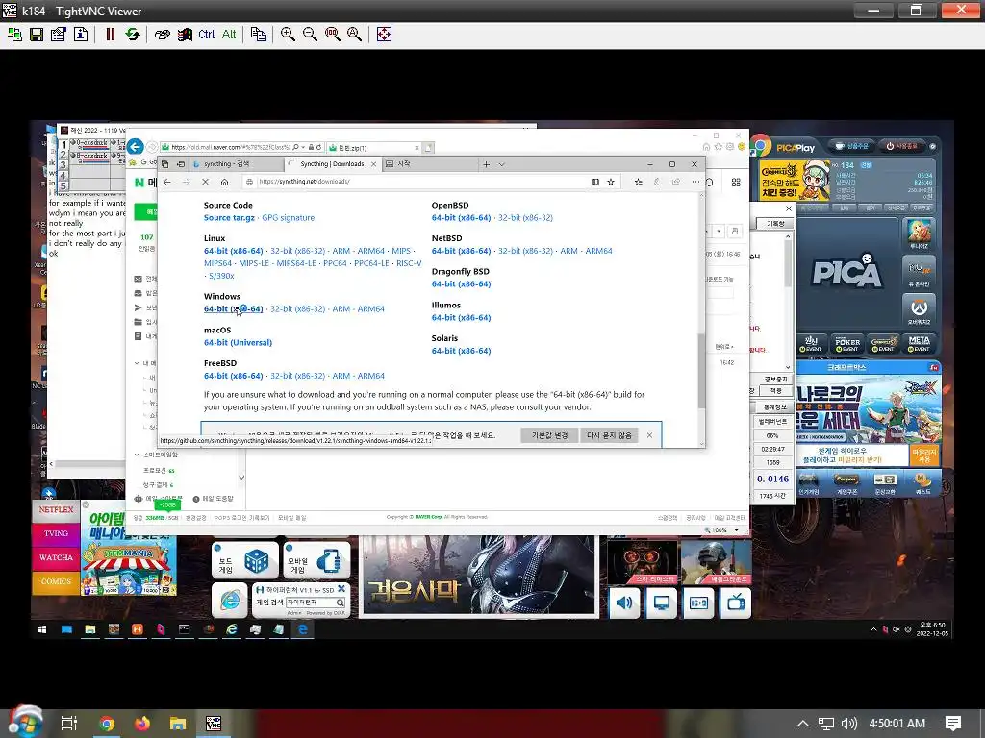
Task: Zoom out with magnifier minus icon
Action: (x=310, y=35)
